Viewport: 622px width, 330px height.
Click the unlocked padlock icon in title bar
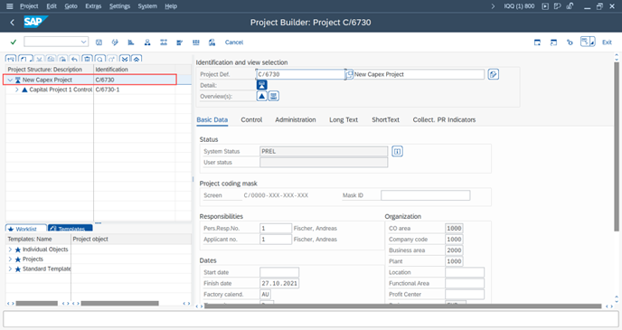570,6
